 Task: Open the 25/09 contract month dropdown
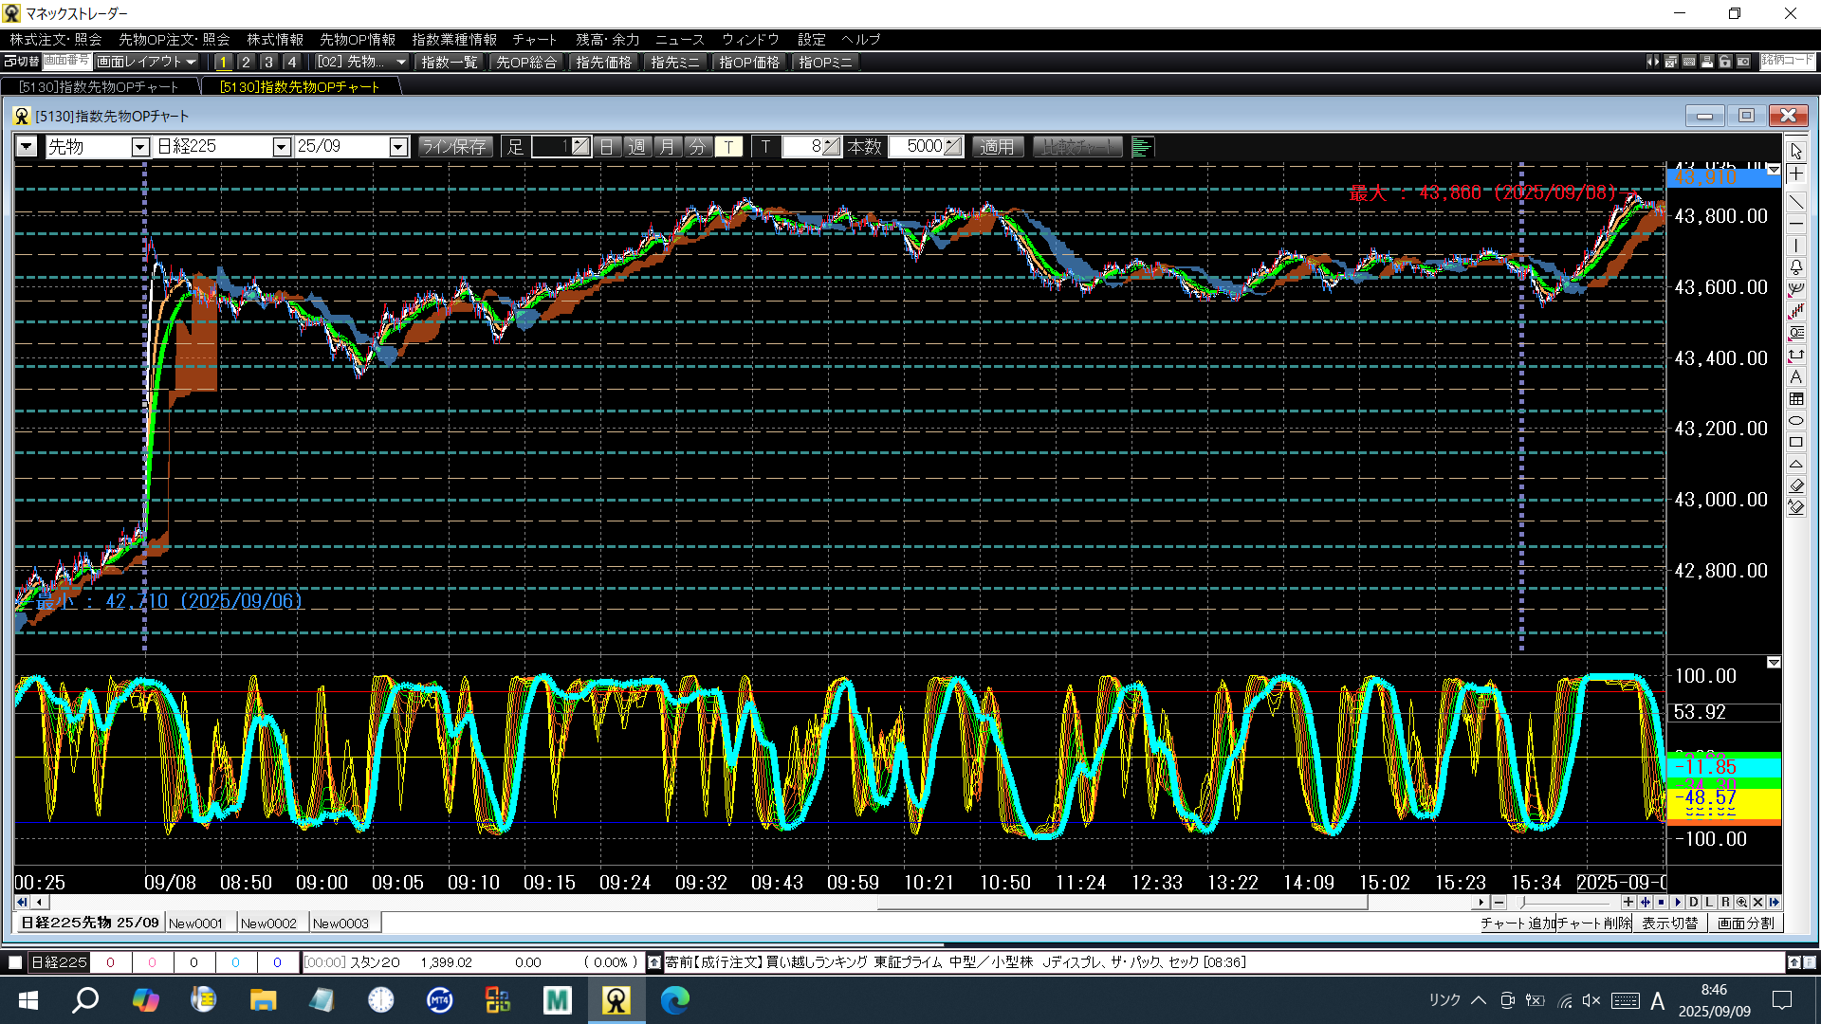[398, 147]
